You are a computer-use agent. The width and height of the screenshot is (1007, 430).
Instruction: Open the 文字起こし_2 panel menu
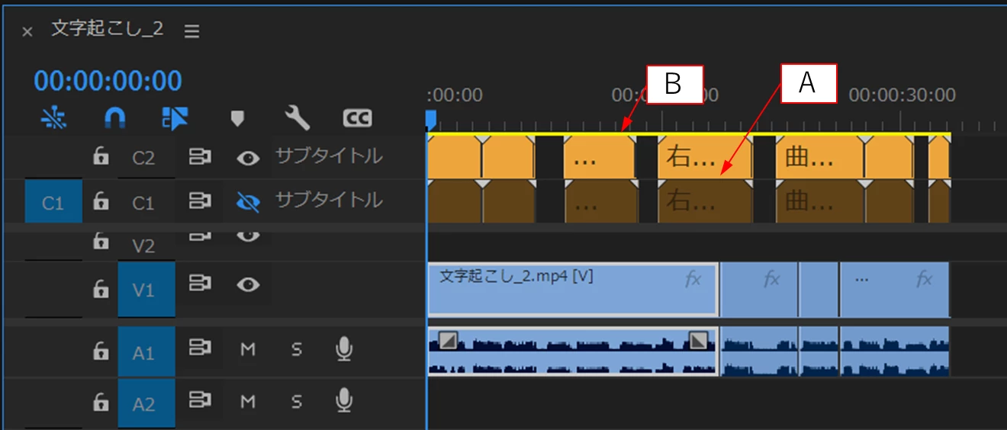tap(191, 31)
